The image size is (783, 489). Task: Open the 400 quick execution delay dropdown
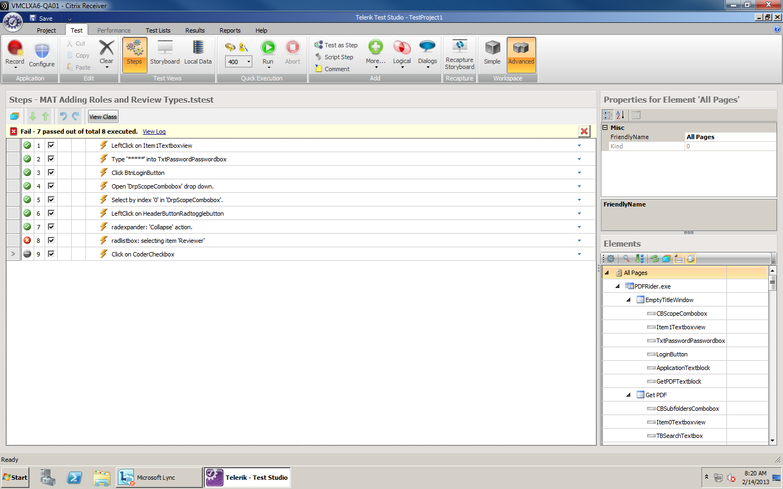pyautogui.click(x=248, y=62)
